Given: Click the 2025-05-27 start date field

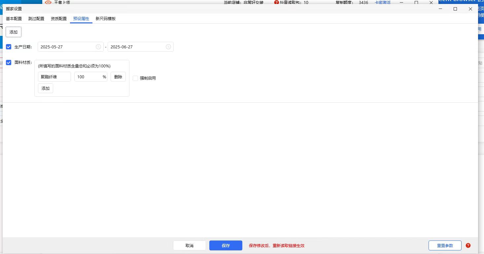Looking at the screenshot, I should point(66,47).
